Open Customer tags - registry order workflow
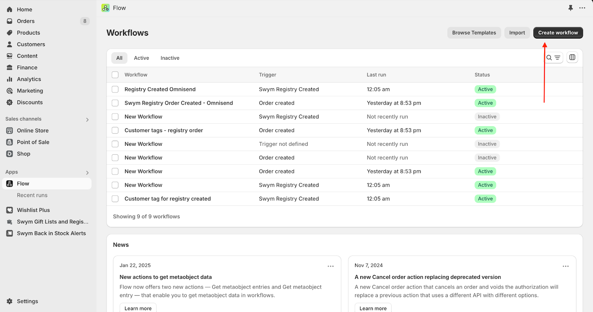Screen dimensions: 593x312 point(164,131)
